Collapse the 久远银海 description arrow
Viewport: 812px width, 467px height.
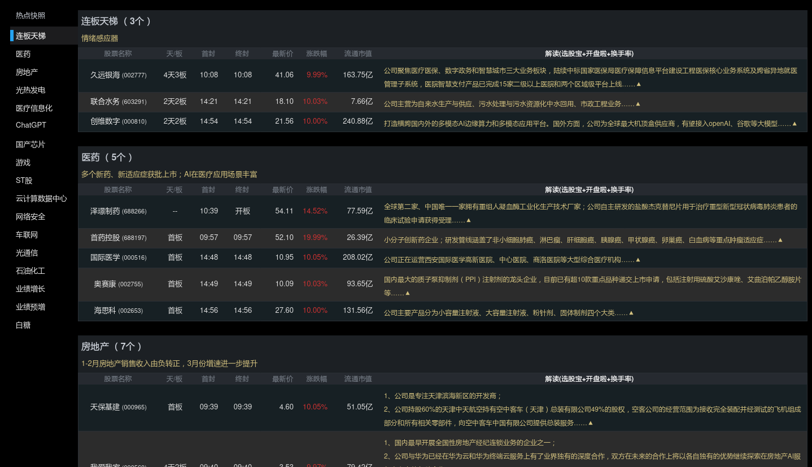(639, 84)
